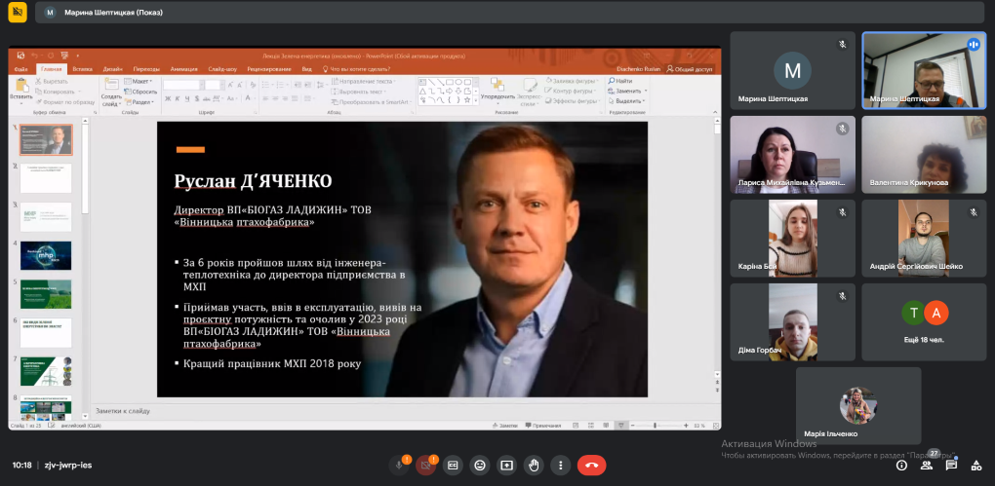Image resolution: width=995 pixels, height=486 pixels.
Task: Toggle bold Ж formatting
Action: (x=168, y=98)
